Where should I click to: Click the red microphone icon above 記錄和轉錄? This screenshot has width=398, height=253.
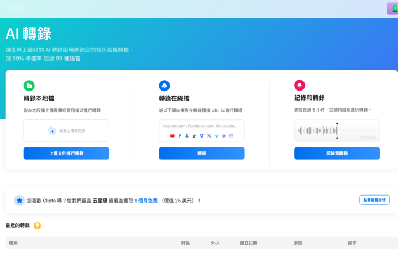pos(300,85)
